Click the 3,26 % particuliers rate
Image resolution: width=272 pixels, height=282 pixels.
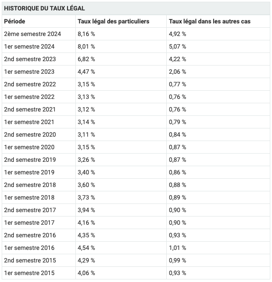tap(86, 160)
